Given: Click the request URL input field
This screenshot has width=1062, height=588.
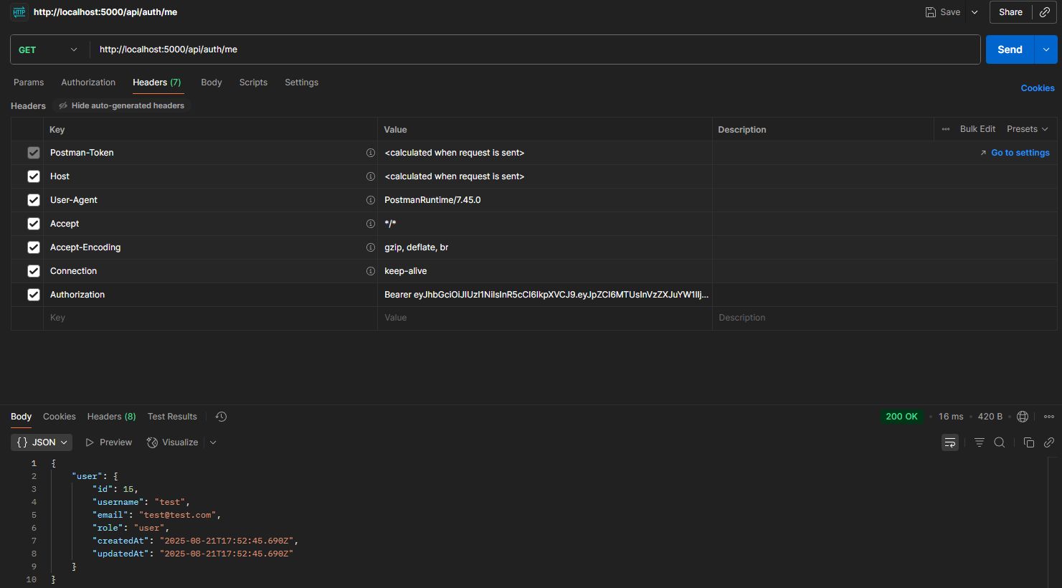Looking at the screenshot, I should coord(531,49).
